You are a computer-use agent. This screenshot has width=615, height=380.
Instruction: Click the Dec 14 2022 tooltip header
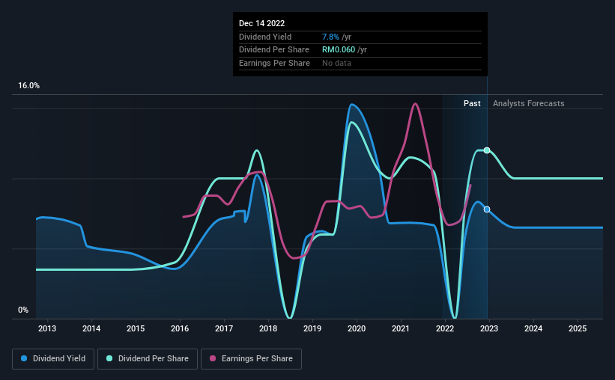click(x=261, y=23)
